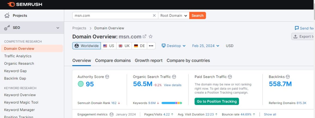Viewport: 315px width, 118px height.
Task: Click View details link
Action: [172, 85]
